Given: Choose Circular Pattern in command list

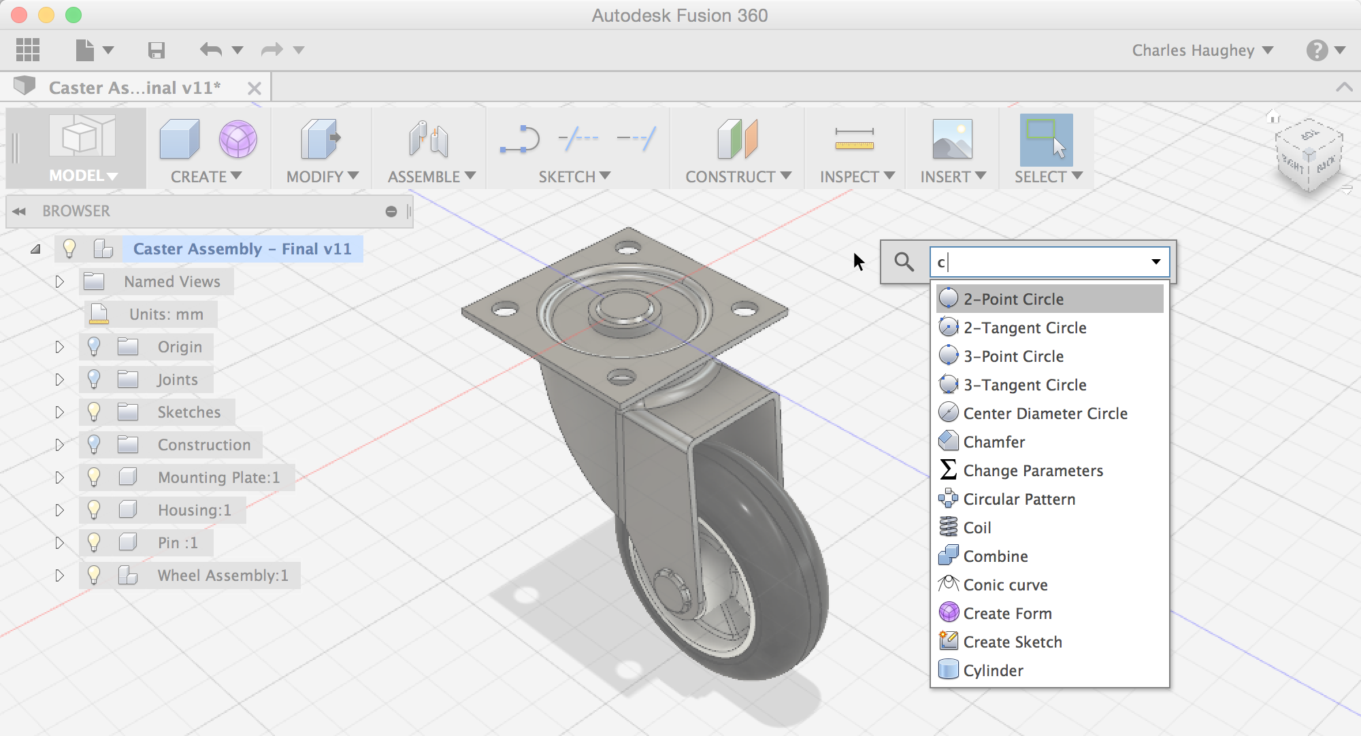Looking at the screenshot, I should point(1019,499).
